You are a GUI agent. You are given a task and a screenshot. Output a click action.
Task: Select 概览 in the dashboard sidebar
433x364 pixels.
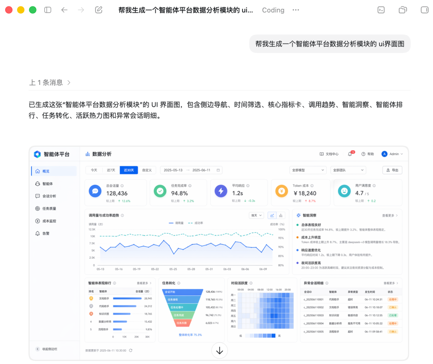tap(54, 171)
